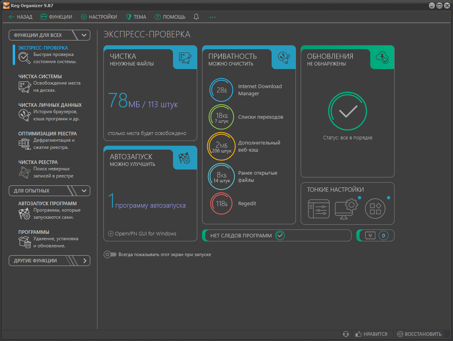Click the cloud download icon in ОБНОВЛЕНИЯ card
Image resolution: width=453 pixels, height=341 pixels.
click(382, 58)
